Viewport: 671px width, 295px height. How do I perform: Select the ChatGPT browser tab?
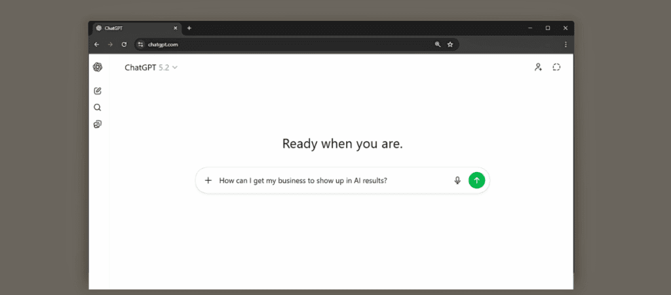pyautogui.click(x=137, y=28)
